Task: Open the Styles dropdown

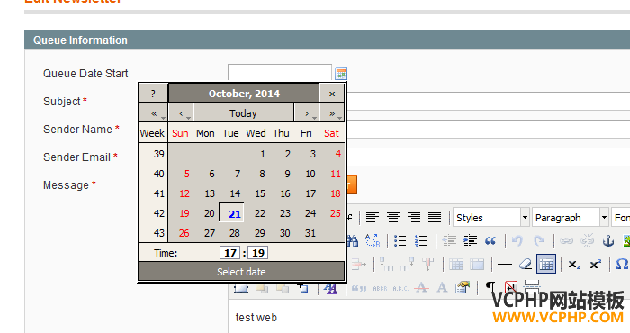Action: [491, 218]
